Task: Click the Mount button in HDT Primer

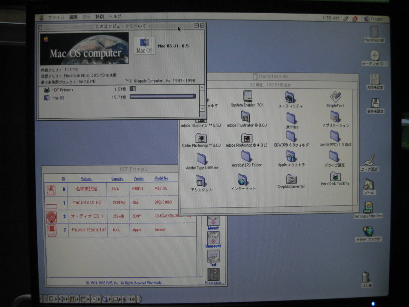Action: [x=213, y=223]
